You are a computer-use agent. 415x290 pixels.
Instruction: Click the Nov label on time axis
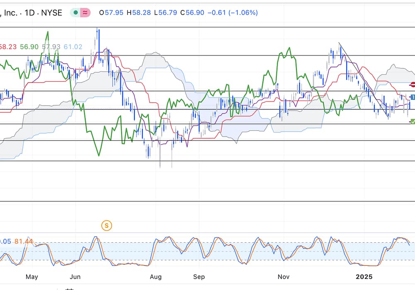[x=283, y=276]
